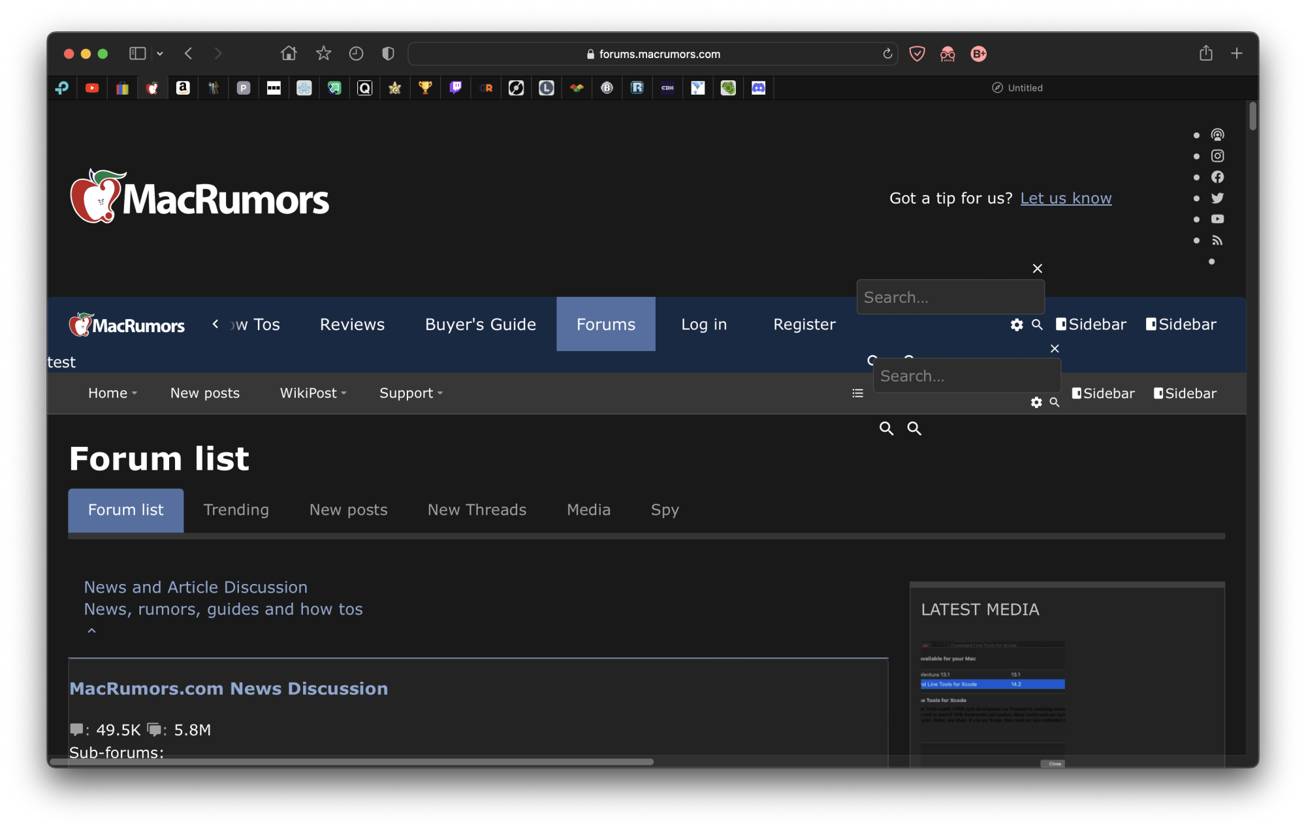Switch to the Media tab

click(x=589, y=510)
